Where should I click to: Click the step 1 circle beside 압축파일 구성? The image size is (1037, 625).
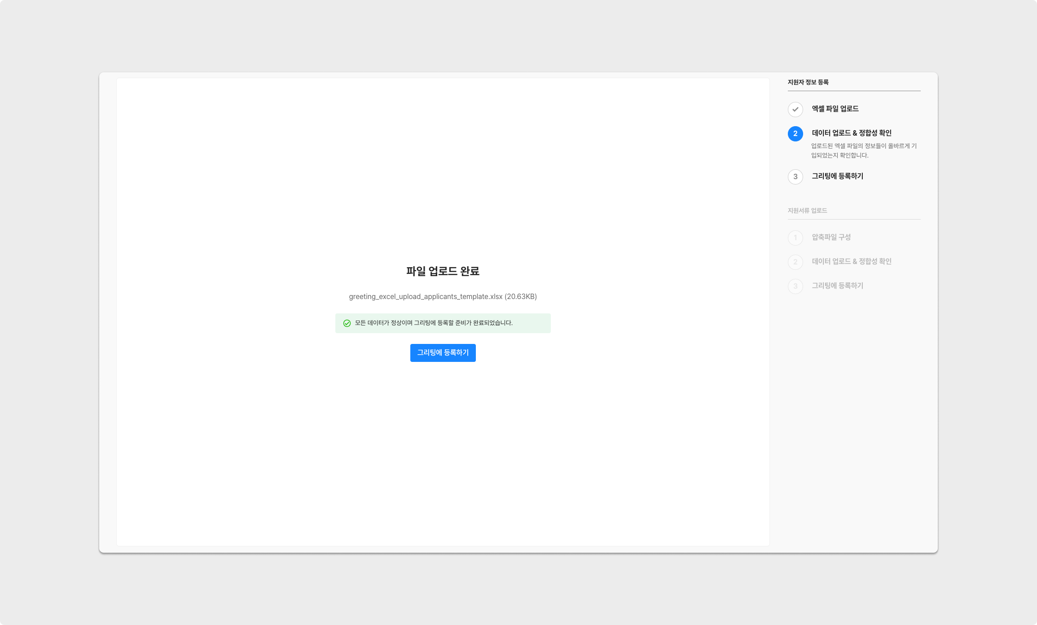pyautogui.click(x=795, y=238)
